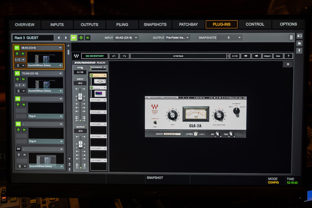Viewport: 312px width, 208px height.
Task: Click A→B copy button in SoundGrid toolbar
Action: 235,56
